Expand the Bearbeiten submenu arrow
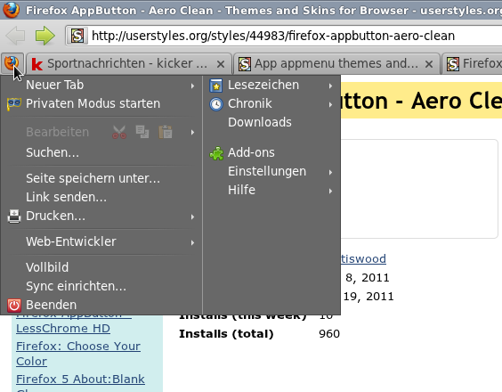Screen dimensions: 502x392 (x=192, y=133)
